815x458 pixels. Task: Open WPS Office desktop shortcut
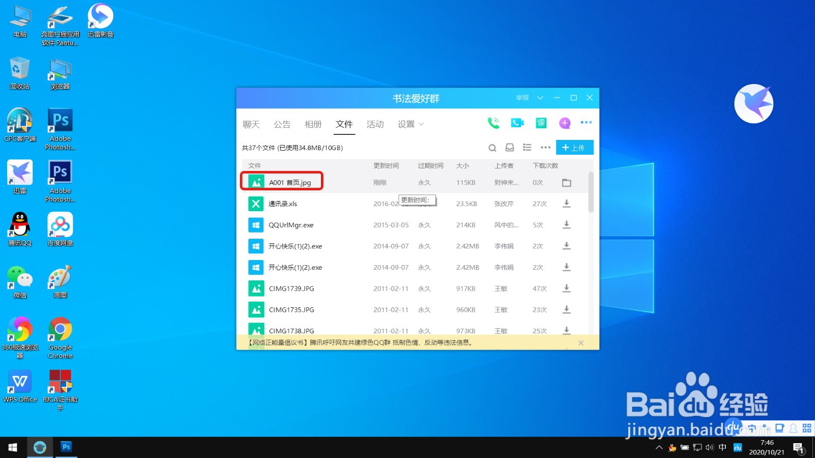coord(20,386)
